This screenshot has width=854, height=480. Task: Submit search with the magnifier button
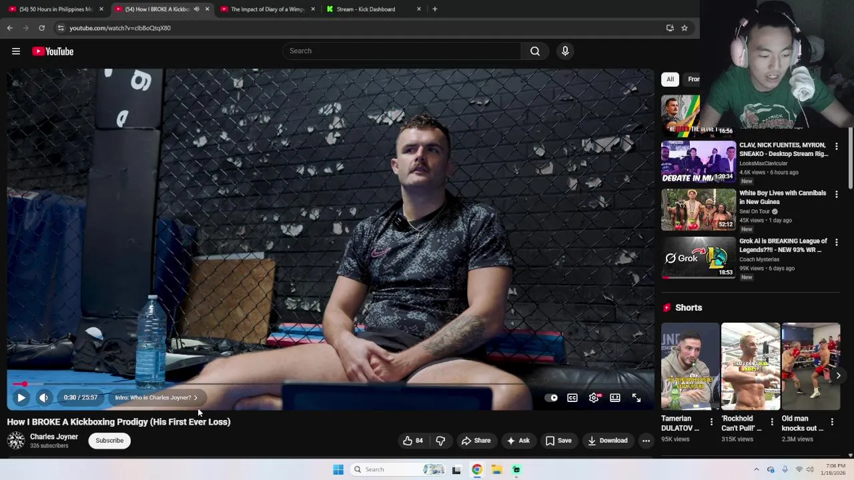[535, 51]
